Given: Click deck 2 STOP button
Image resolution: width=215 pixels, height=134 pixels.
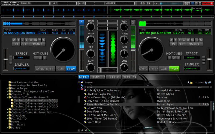Looking at the screenshot, I should click(153, 69).
